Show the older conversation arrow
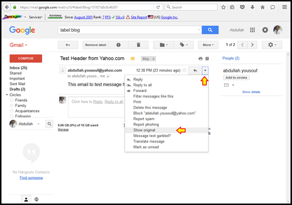This screenshot has height=205, width=292. coord(252,45)
